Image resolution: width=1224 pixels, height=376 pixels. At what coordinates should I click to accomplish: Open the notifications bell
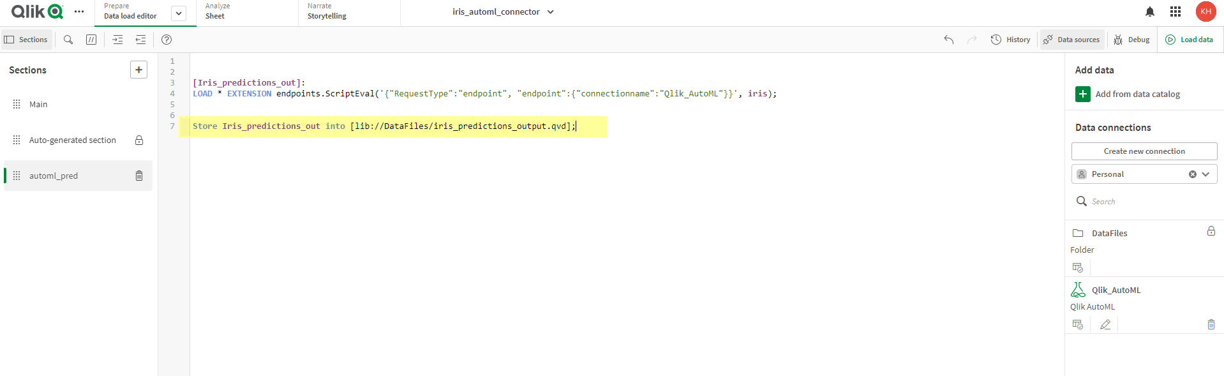tap(1150, 11)
